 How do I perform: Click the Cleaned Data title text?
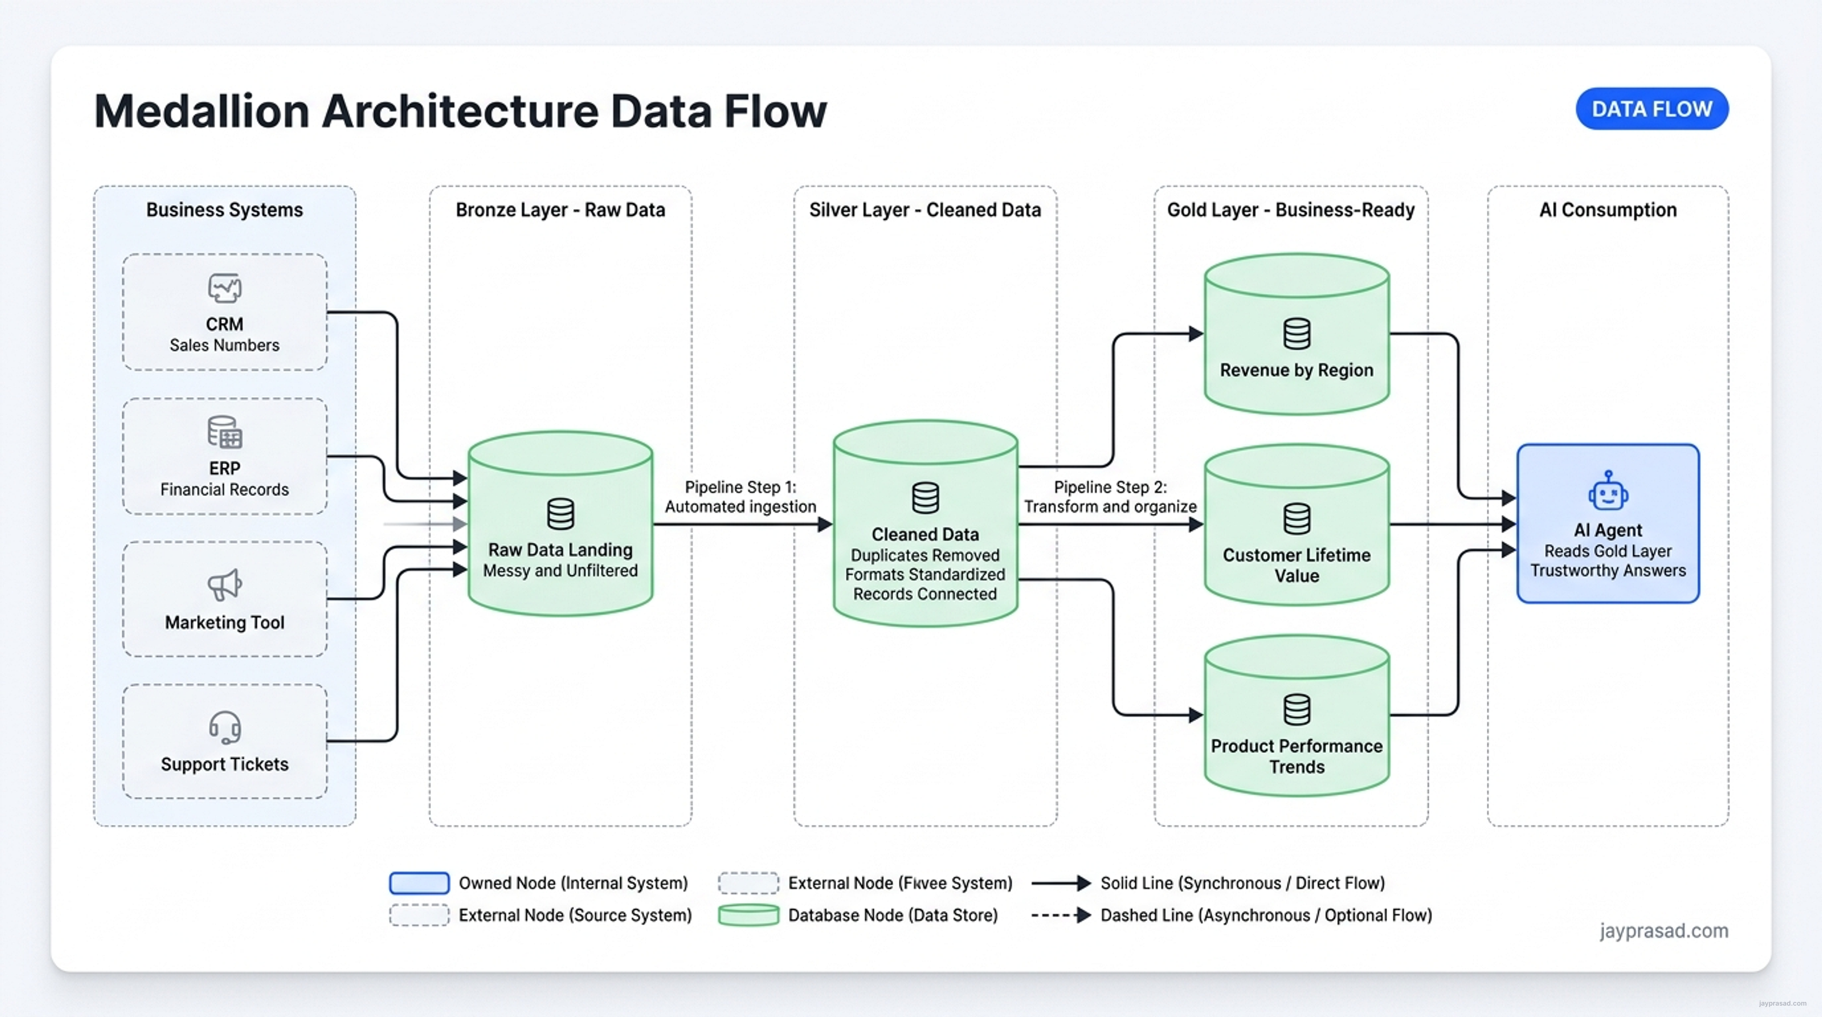coord(925,535)
